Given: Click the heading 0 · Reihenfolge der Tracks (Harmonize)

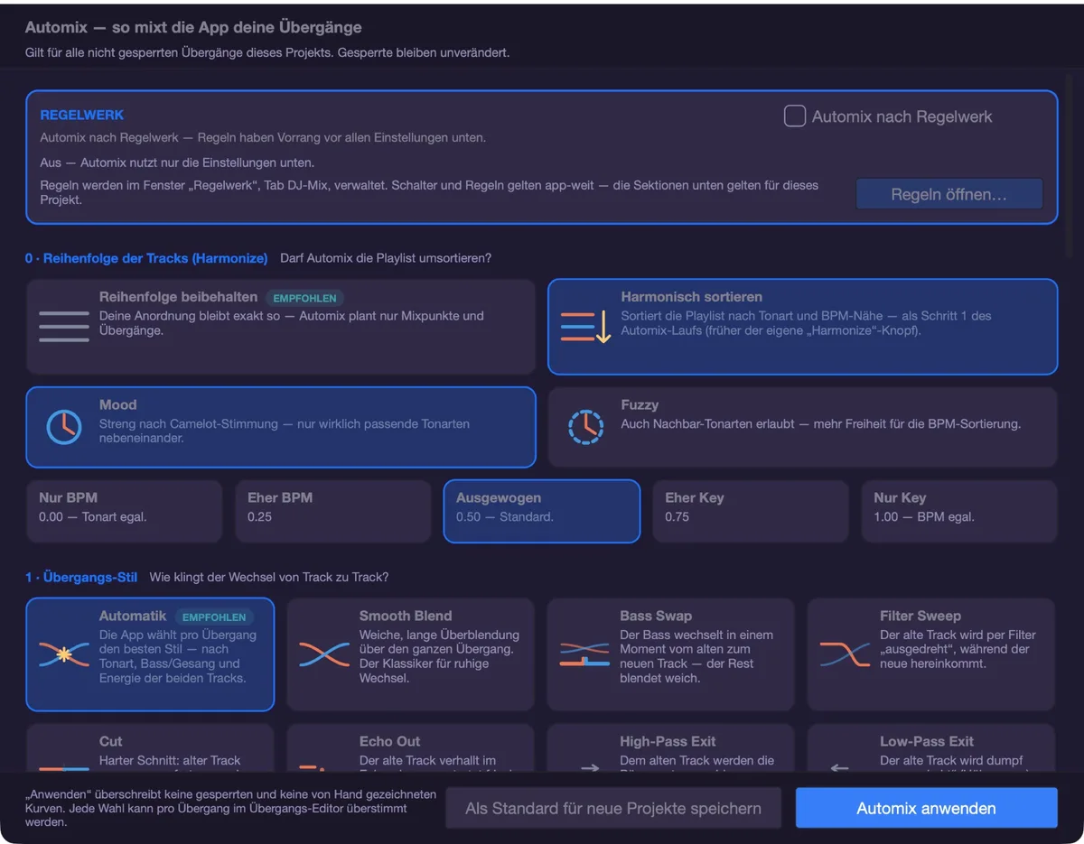Looking at the screenshot, I should [x=146, y=258].
